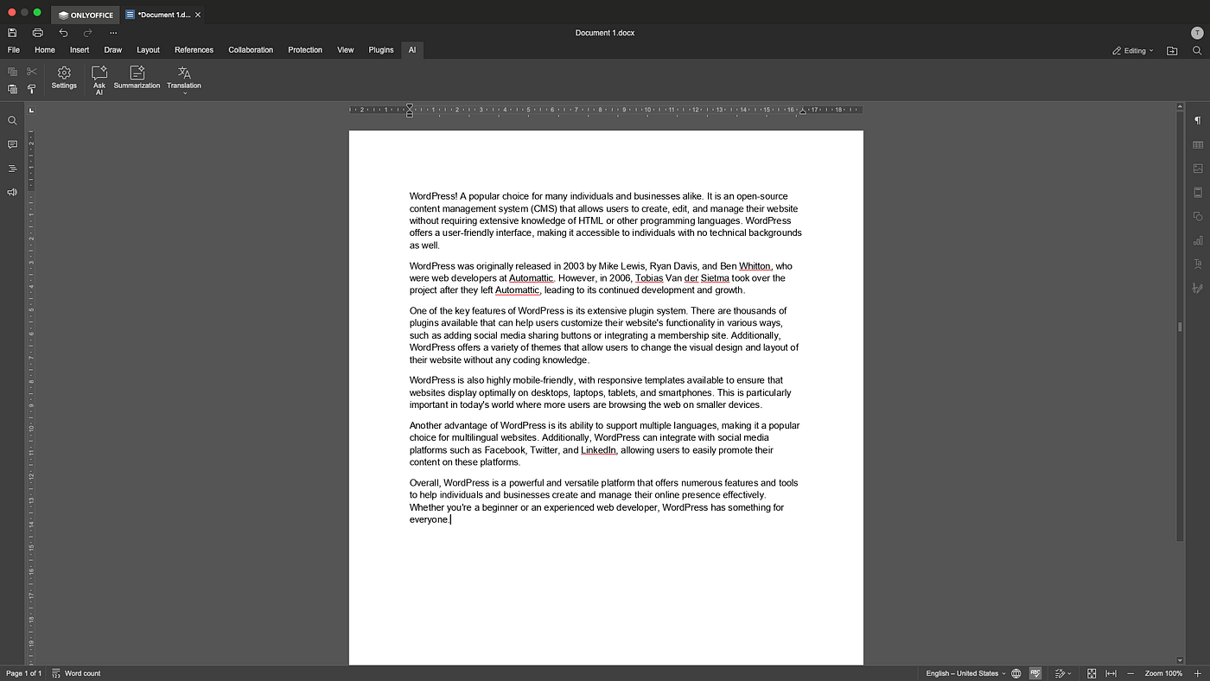This screenshot has height=681, width=1210.
Task: Open Signature settings in right sidebar
Action: 1198,288
